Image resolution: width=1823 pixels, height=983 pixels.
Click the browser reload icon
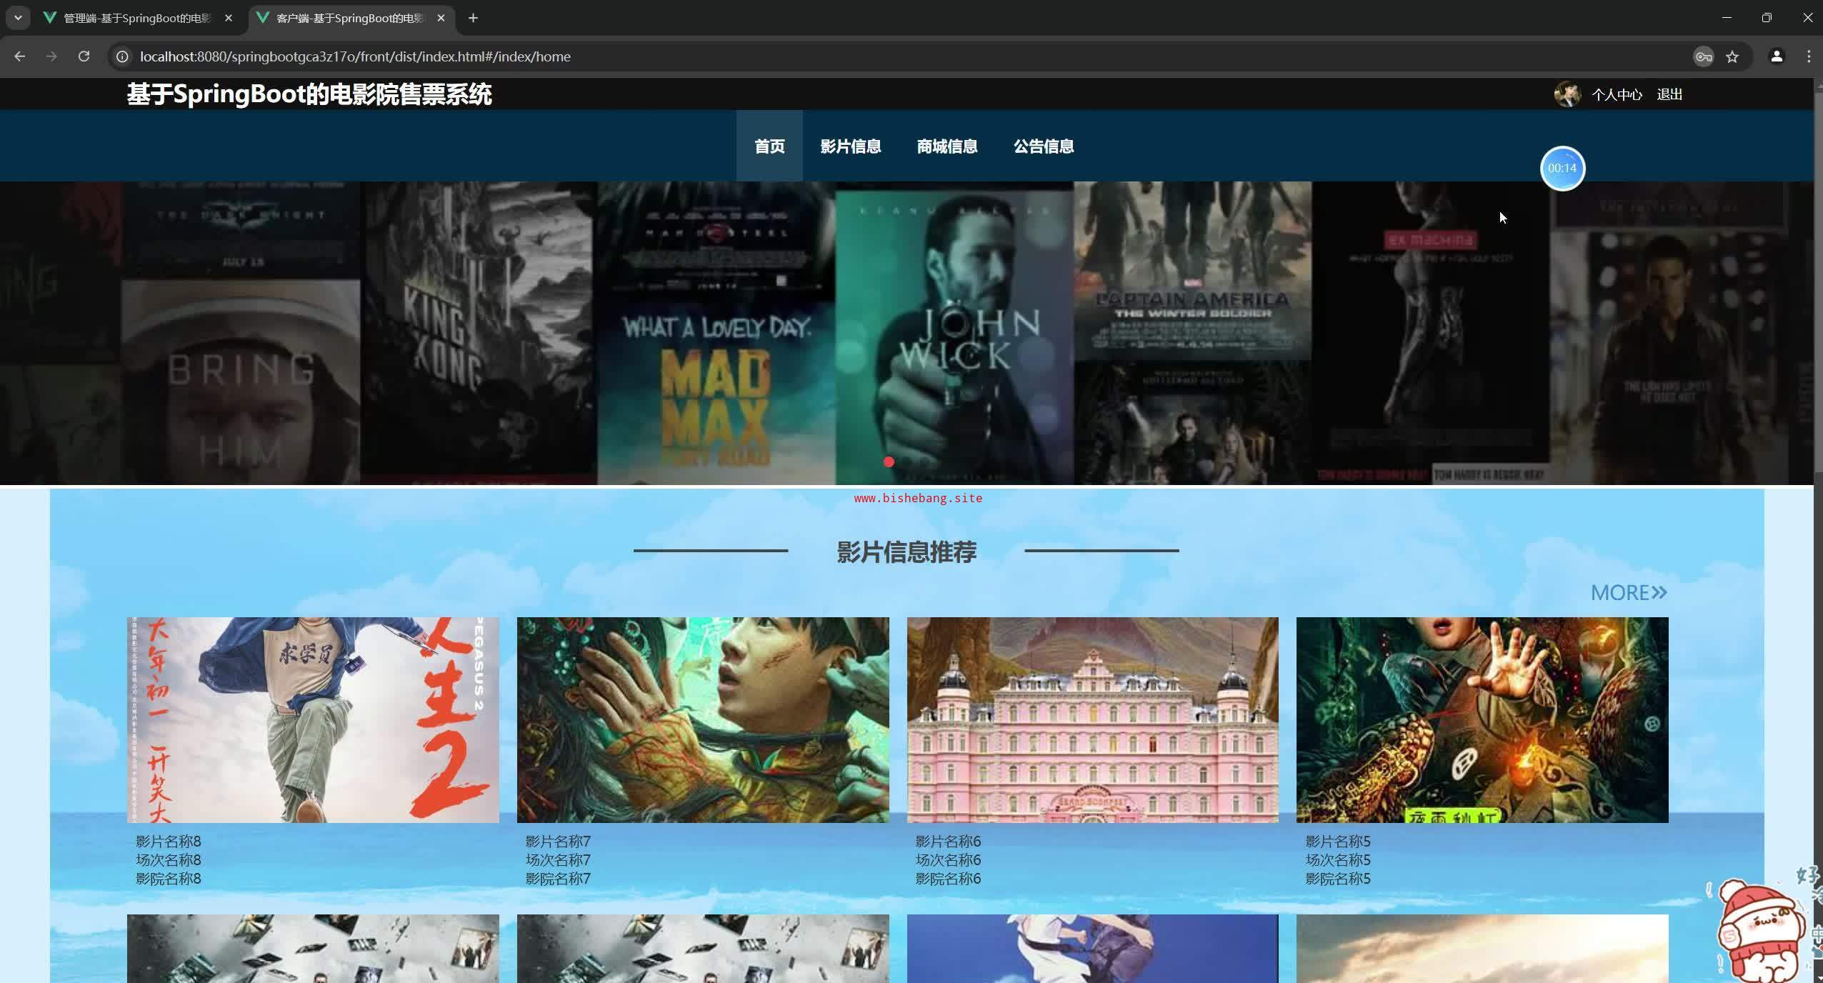tap(84, 56)
